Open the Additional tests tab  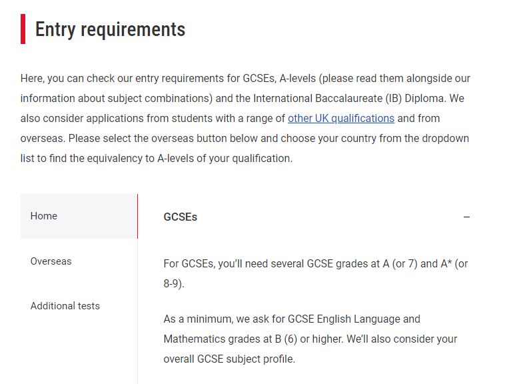click(x=65, y=306)
